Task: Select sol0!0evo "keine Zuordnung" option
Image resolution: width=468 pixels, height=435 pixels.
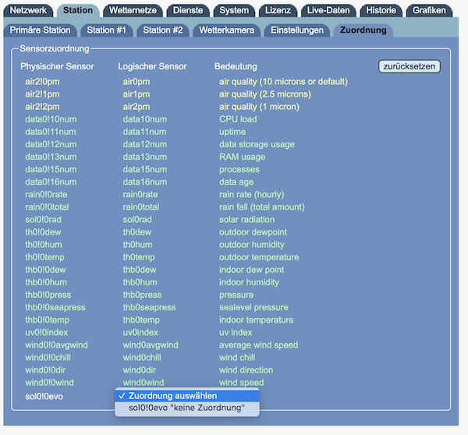Action: (x=187, y=408)
